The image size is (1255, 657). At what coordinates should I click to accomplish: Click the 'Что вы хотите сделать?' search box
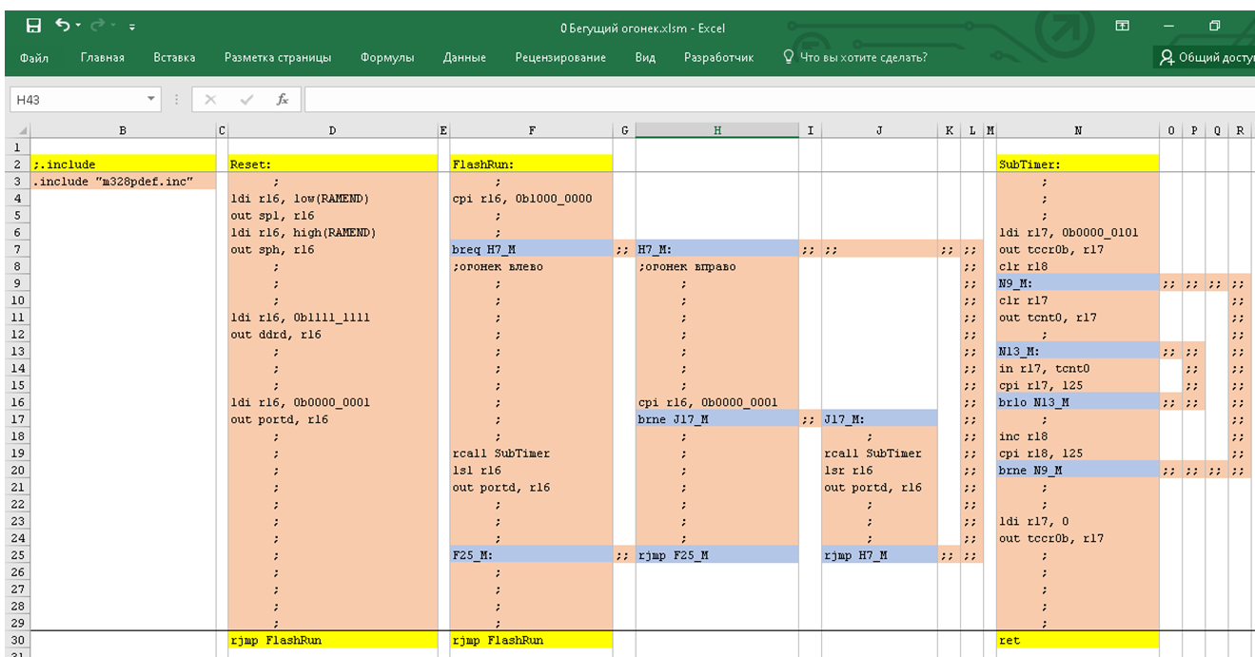[854, 58]
